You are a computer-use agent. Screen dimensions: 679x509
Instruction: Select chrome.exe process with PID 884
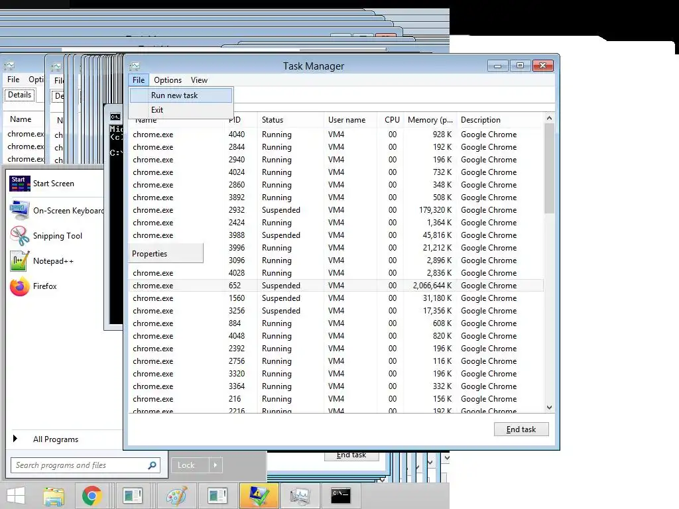point(336,323)
